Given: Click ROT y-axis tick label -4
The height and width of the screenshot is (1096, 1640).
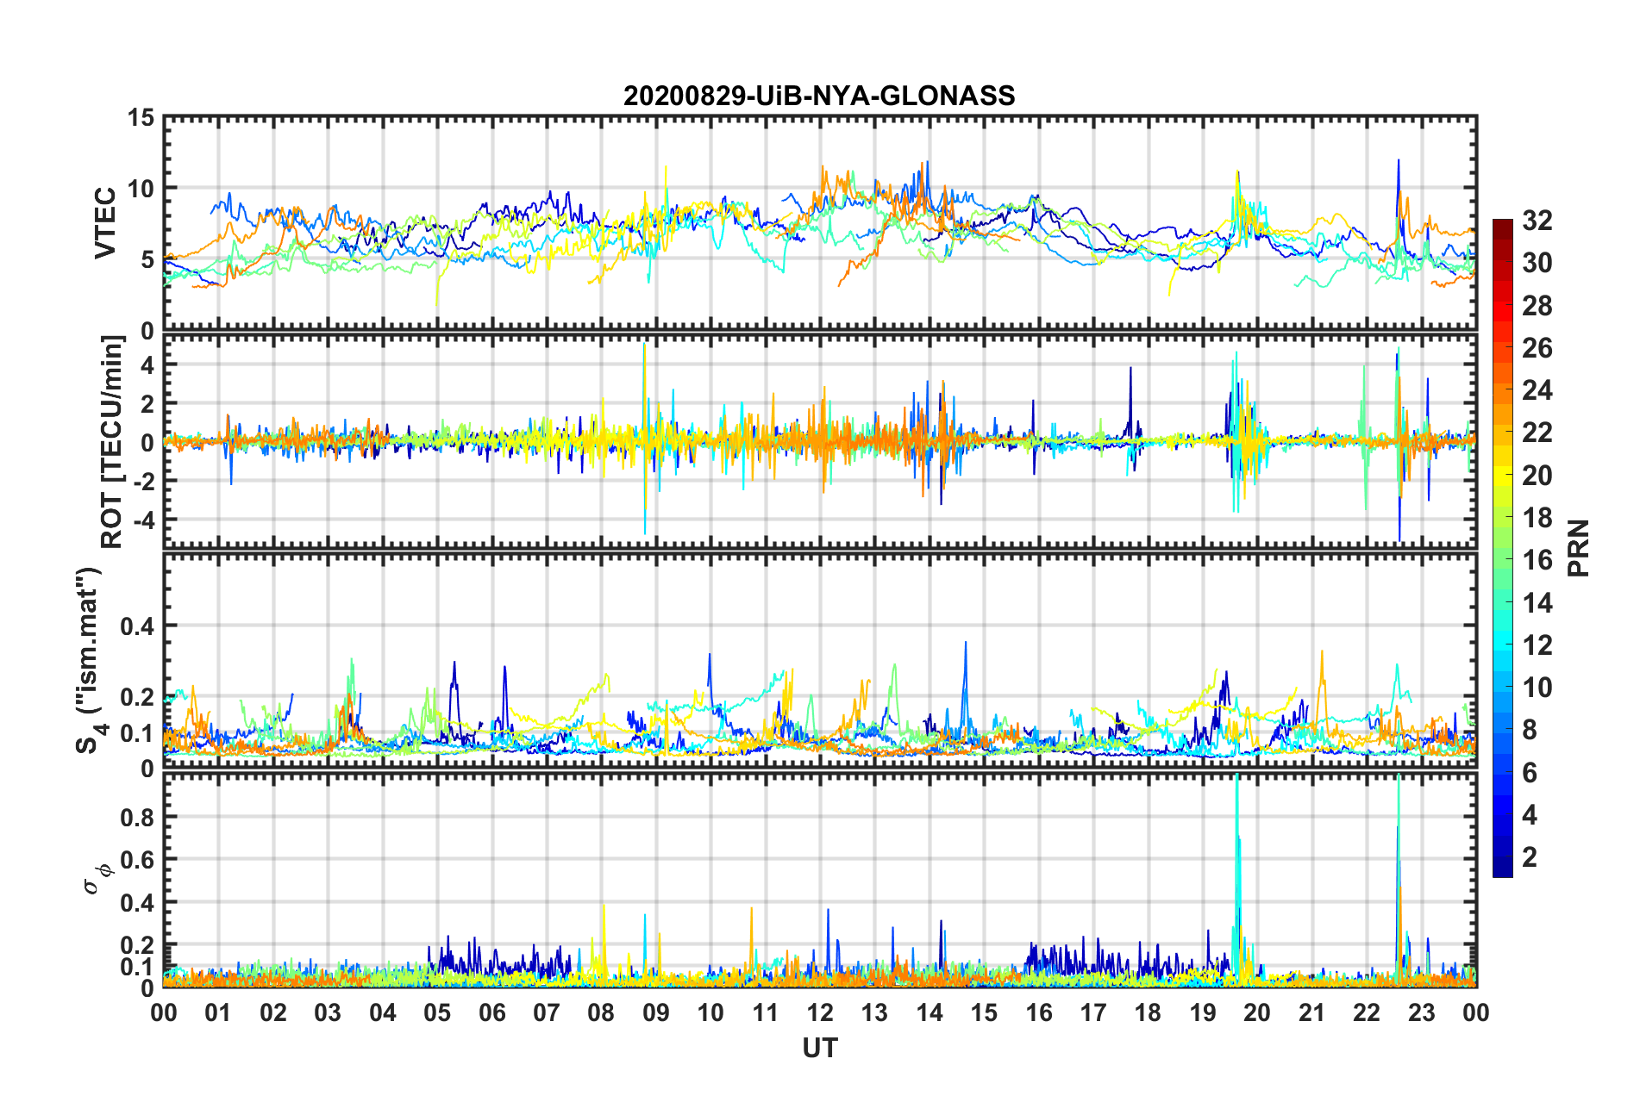Looking at the screenshot, I should [x=143, y=520].
